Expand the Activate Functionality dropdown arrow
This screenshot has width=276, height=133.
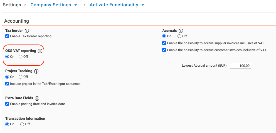click(x=143, y=5)
